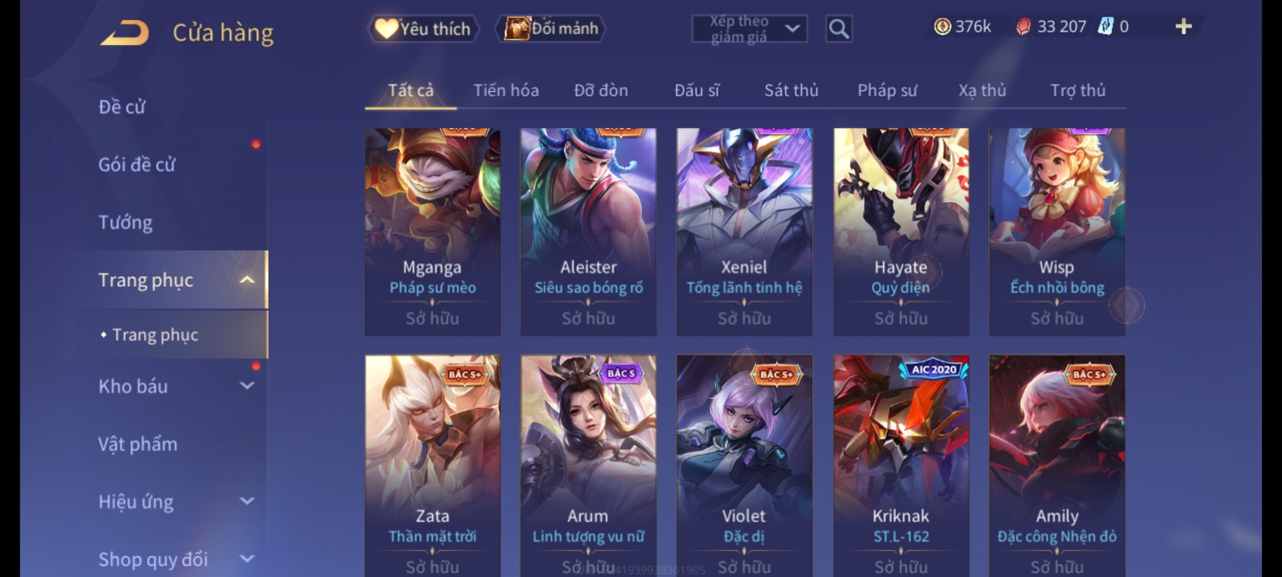
Task: Tap the back arrow icon beside Cửa hàng
Action: 124,33
